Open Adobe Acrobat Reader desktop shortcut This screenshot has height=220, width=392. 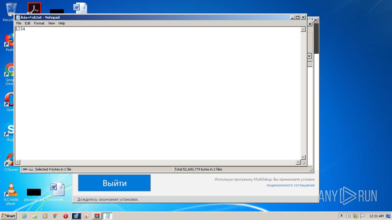click(34, 8)
